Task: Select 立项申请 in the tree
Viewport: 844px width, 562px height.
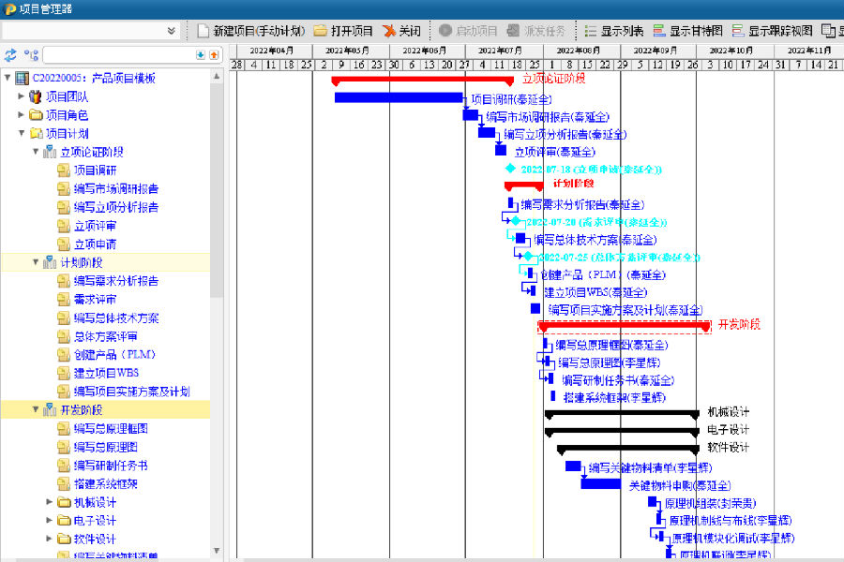Action: click(x=96, y=244)
